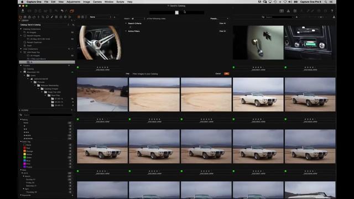Open the Local Adjustments brush tab icon

(x=52, y=17)
